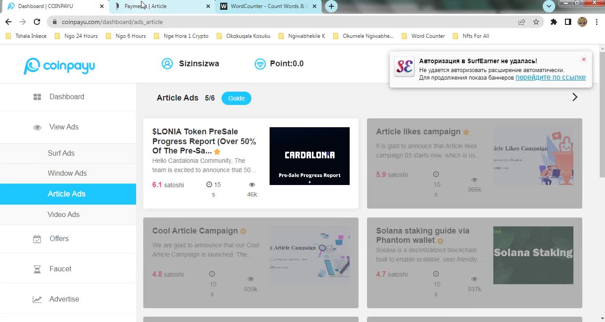Close the WordCounter tab
The image size is (605, 322).
[x=315, y=6]
